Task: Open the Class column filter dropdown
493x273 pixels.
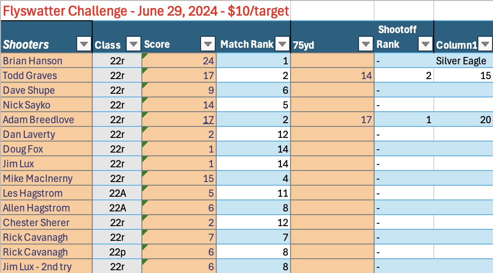Action: point(133,44)
